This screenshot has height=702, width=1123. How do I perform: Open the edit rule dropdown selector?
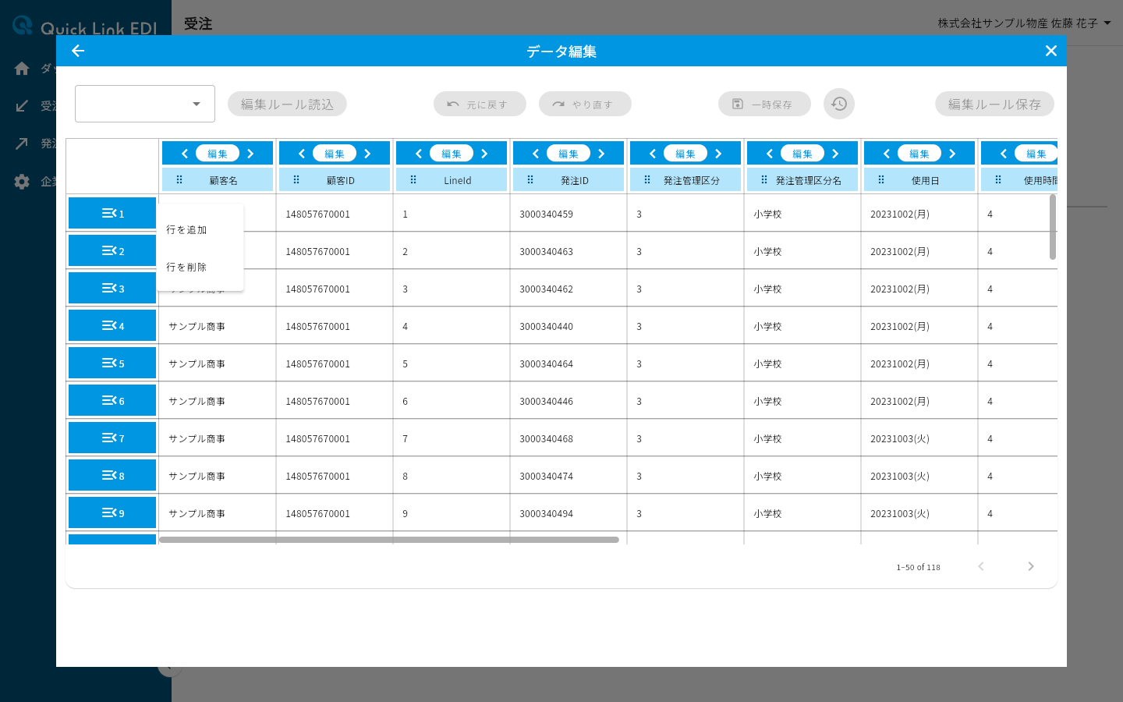pyautogui.click(x=145, y=104)
